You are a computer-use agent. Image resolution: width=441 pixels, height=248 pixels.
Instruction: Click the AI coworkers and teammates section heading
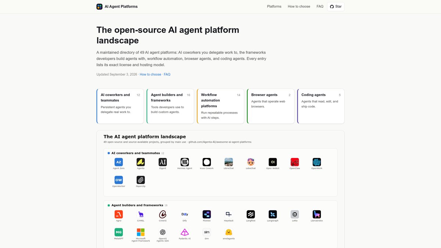(136, 153)
